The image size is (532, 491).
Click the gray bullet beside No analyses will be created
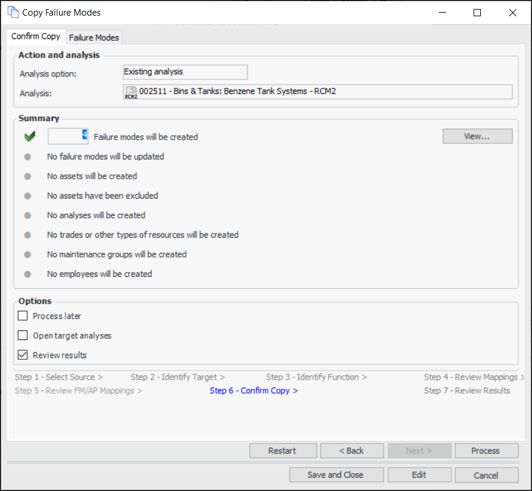coord(28,215)
